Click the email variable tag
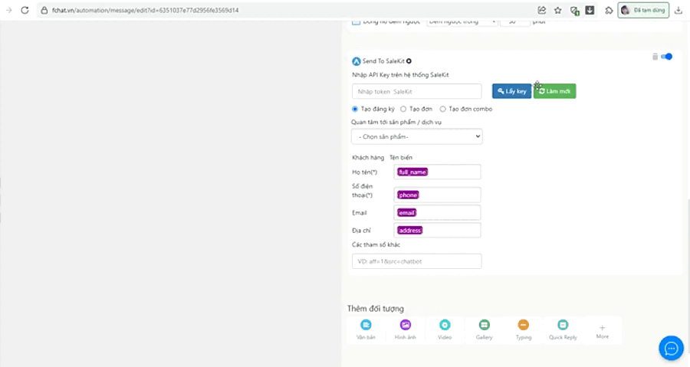Image resolution: width=690 pixels, height=367 pixels. pos(406,213)
